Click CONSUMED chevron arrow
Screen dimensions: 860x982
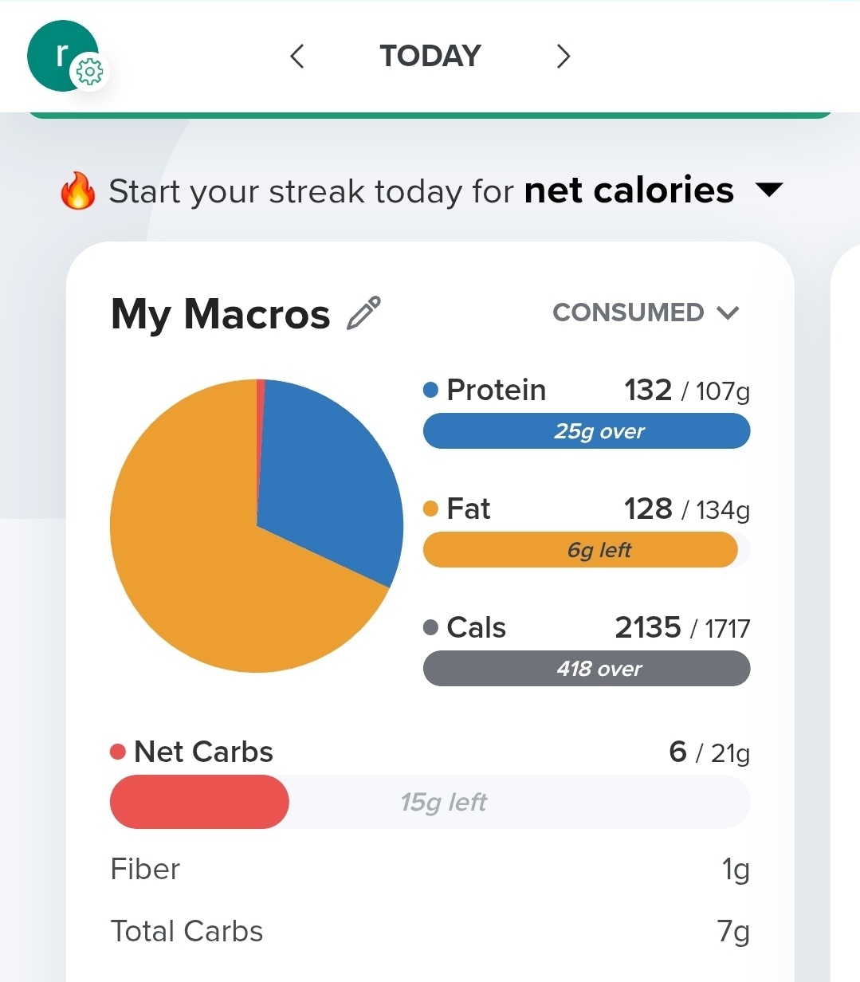[x=728, y=312]
